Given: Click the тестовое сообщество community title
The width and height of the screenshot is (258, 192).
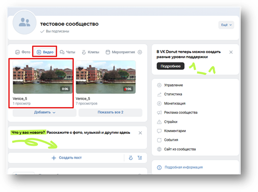Looking at the screenshot, I should [69, 24].
